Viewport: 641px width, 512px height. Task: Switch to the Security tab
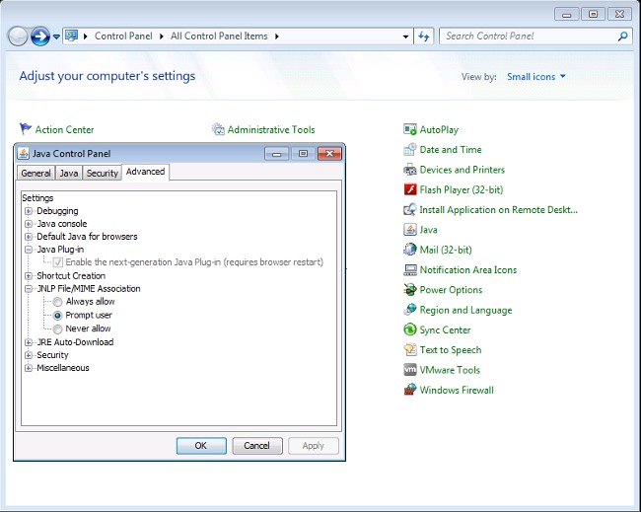click(103, 173)
